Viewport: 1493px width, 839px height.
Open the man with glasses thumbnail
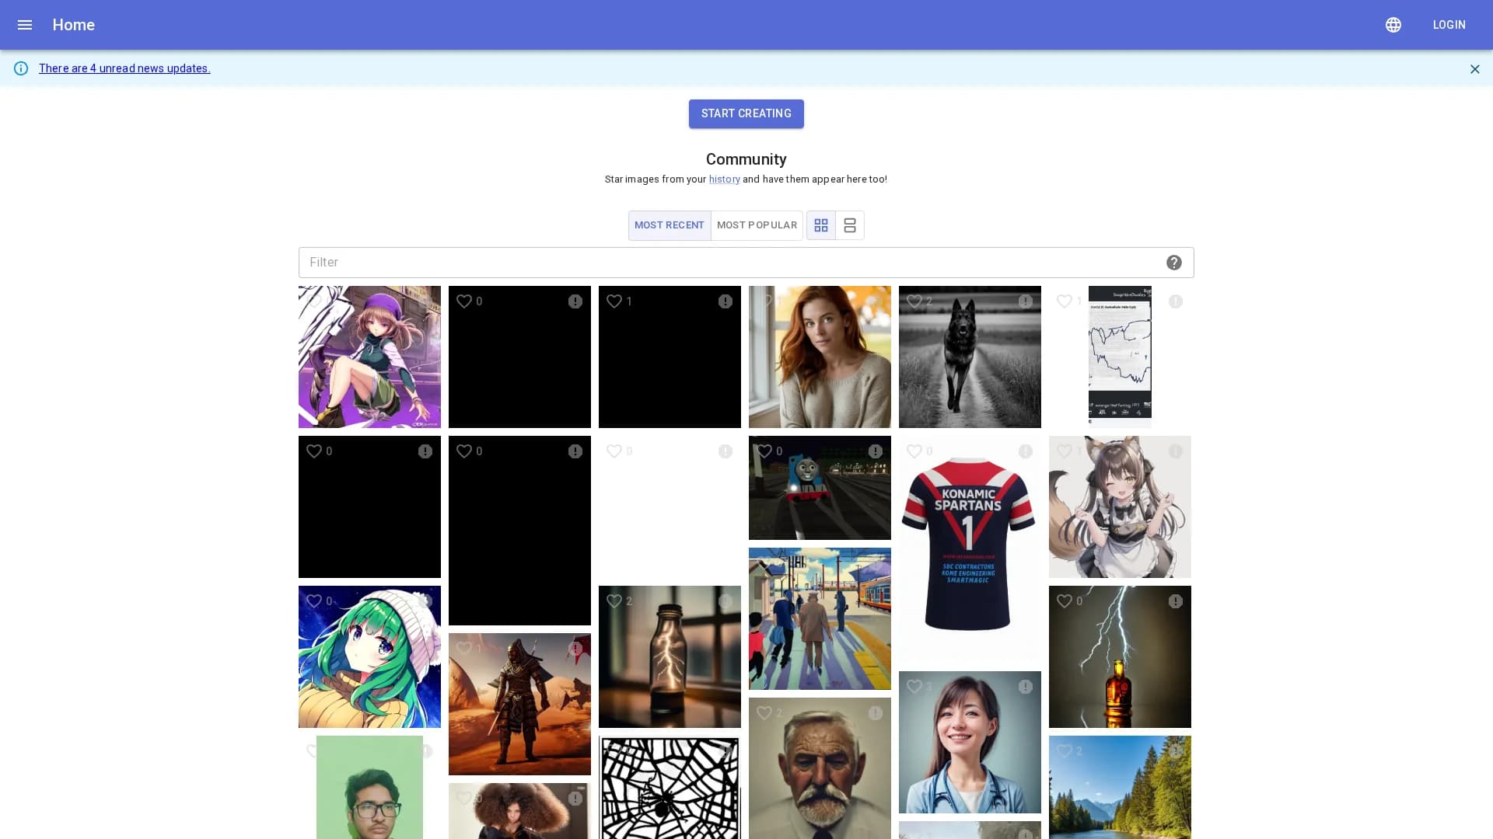coord(369,788)
